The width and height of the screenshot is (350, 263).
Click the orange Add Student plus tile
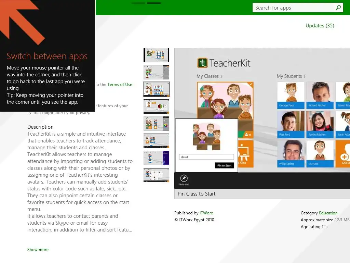(343, 154)
